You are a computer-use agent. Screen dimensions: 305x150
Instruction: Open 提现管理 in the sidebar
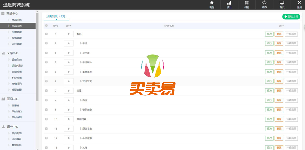point(17,89)
